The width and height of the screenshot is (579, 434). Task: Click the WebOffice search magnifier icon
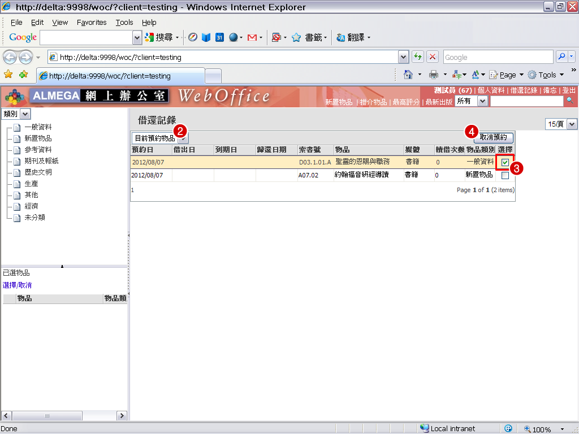coord(570,101)
